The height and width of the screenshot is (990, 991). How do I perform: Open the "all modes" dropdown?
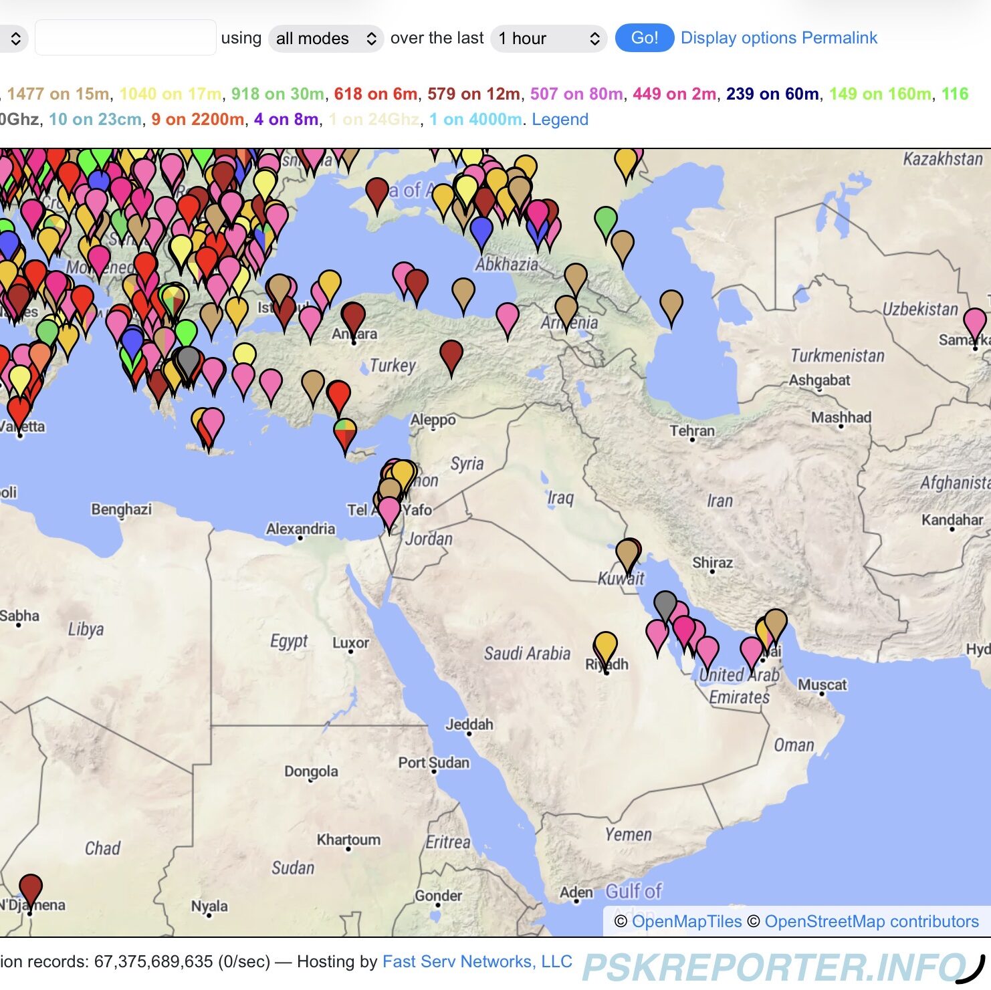(x=326, y=38)
